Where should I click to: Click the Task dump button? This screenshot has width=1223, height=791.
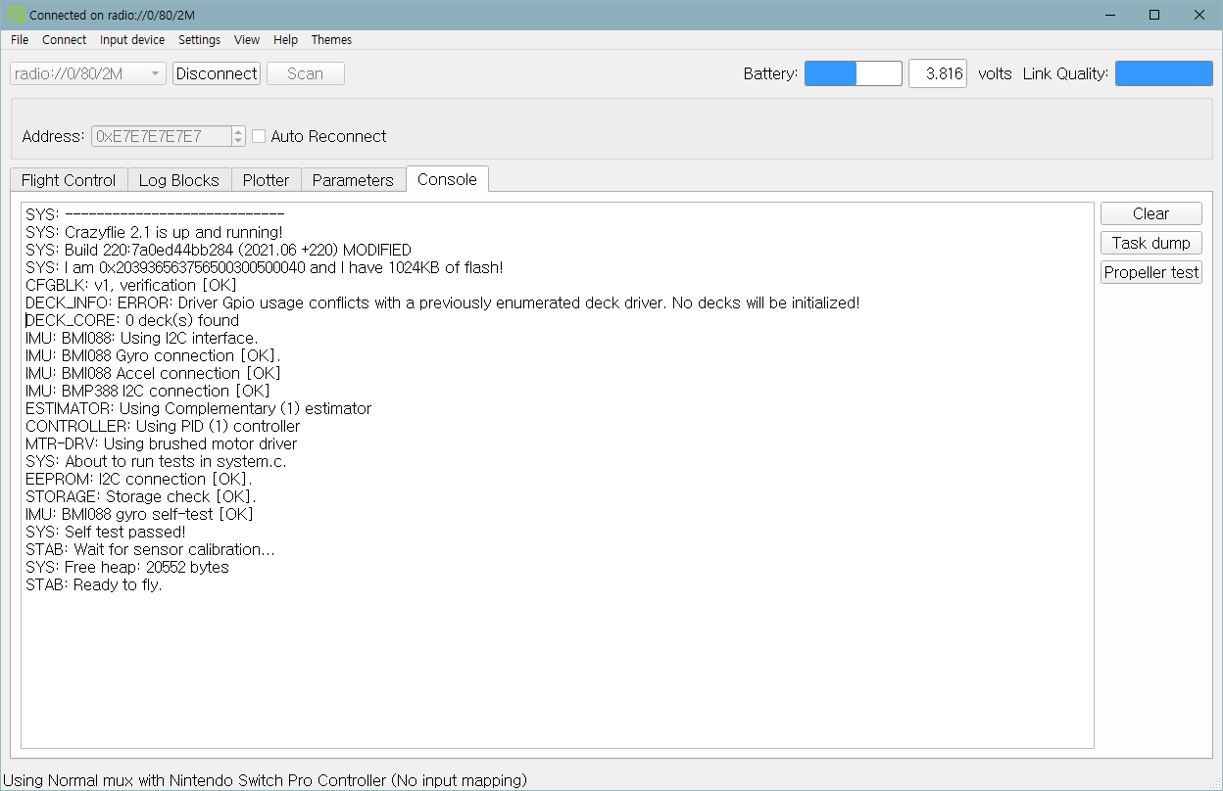(1150, 243)
